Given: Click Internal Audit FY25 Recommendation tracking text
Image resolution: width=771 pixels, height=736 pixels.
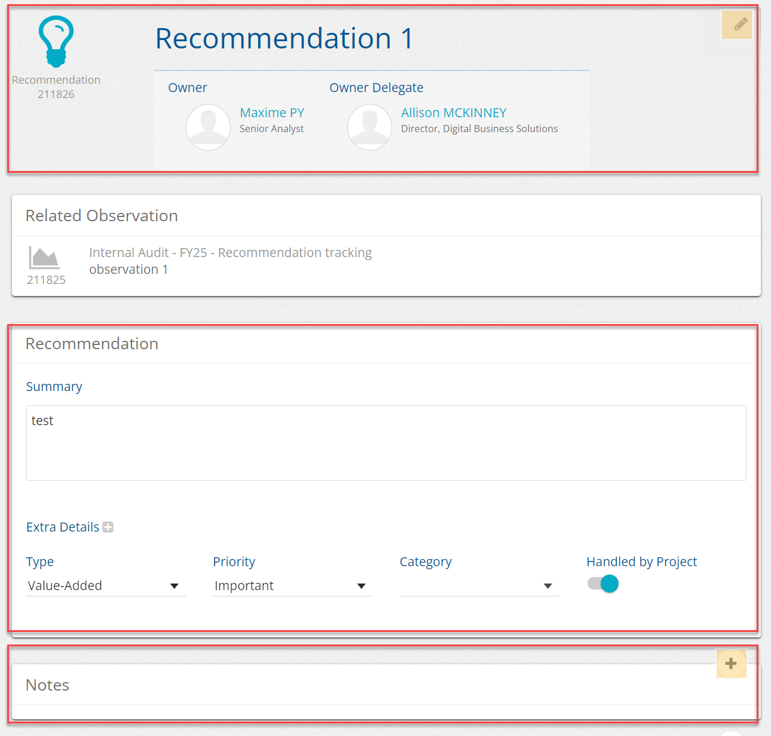Looking at the screenshot, I should [x=230, y=253].
